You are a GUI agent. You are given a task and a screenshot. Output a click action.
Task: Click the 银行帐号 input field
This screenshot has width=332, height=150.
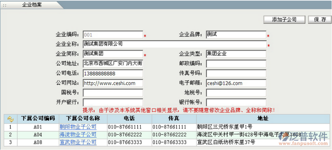(x=236, y=102)
